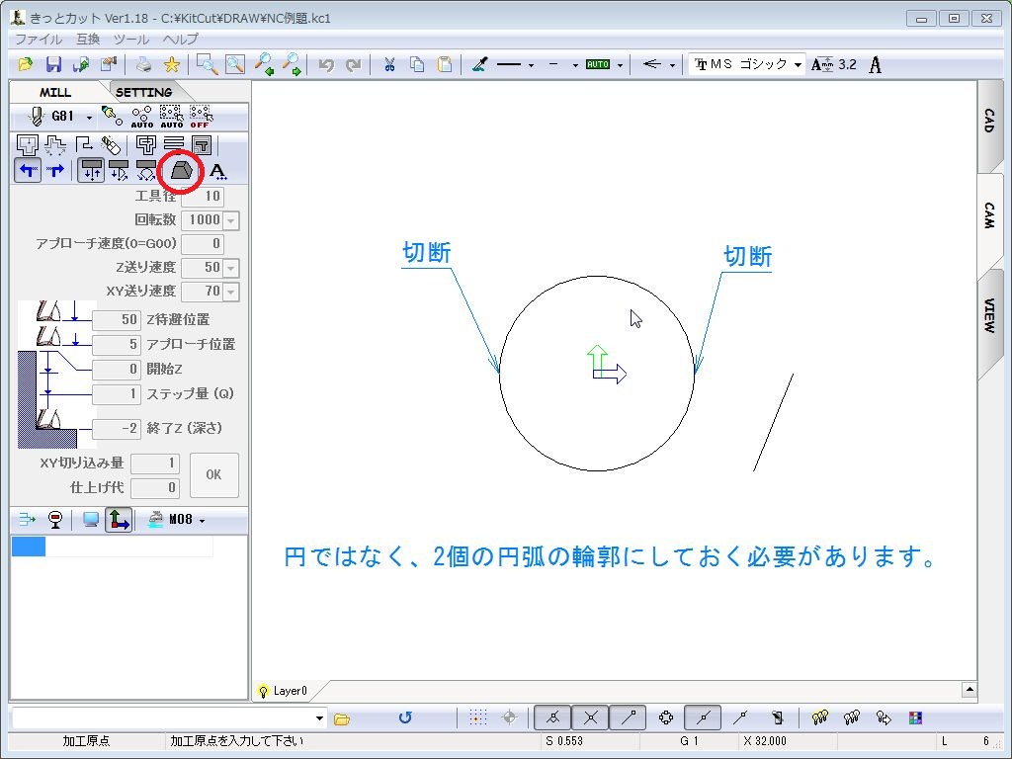Expand the bottom command input dropdown
This screenshot has width=1012, height=759.
tap(319, 718)
